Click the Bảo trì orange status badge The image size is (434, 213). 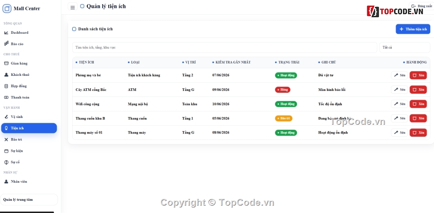tap(283, 118)
